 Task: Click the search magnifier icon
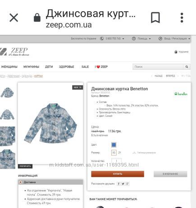click(x=187, y=67)
